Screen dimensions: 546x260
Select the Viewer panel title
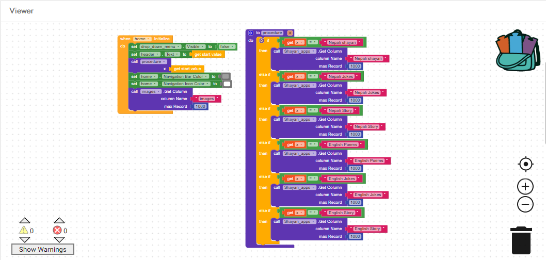(21, 11)
